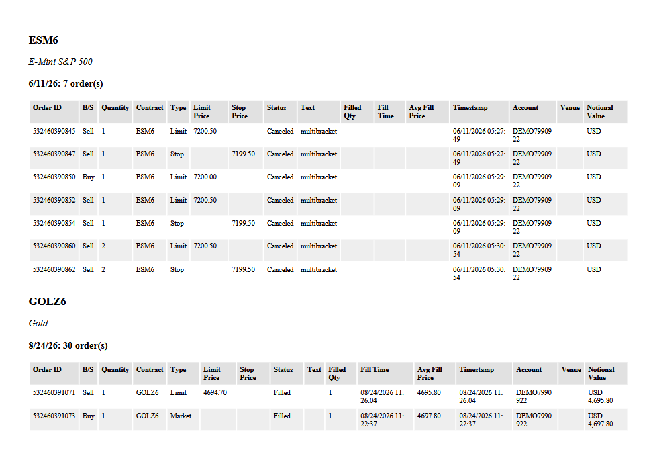Click the GOLZ6 section heading
The width and height of the screenshot is (651, 456).
[48, 302]
